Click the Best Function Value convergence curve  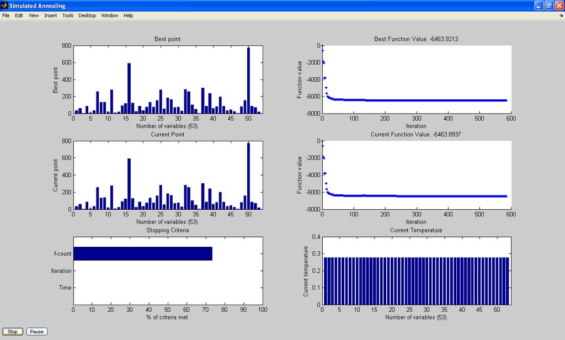(x=414, y=100)
